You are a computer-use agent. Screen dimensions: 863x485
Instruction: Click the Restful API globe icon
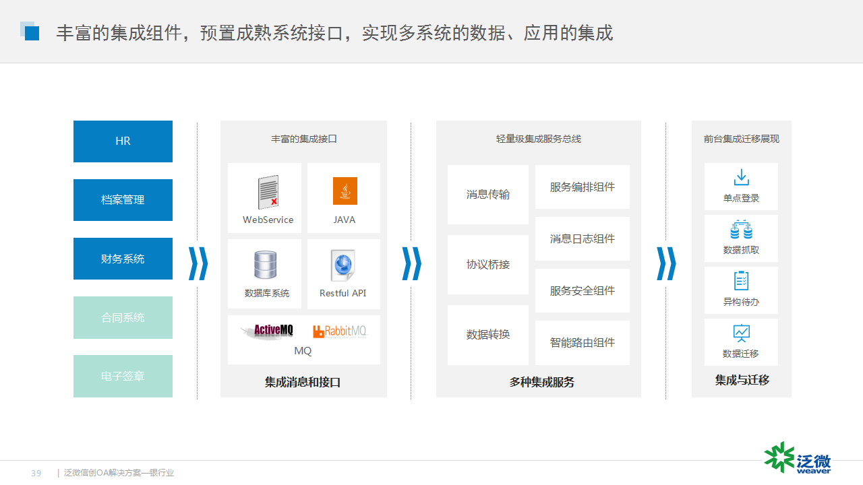click(343, 265)
